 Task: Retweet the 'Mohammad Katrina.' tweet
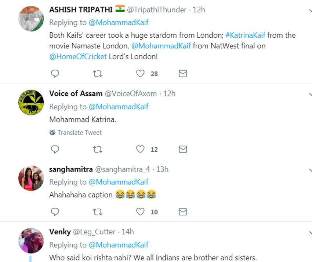point(97,149)
